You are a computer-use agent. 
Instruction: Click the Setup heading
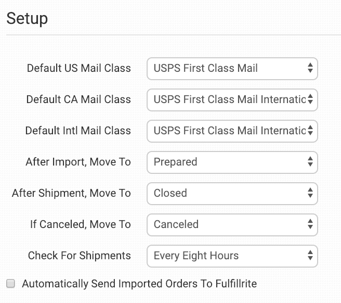[27, 18]
